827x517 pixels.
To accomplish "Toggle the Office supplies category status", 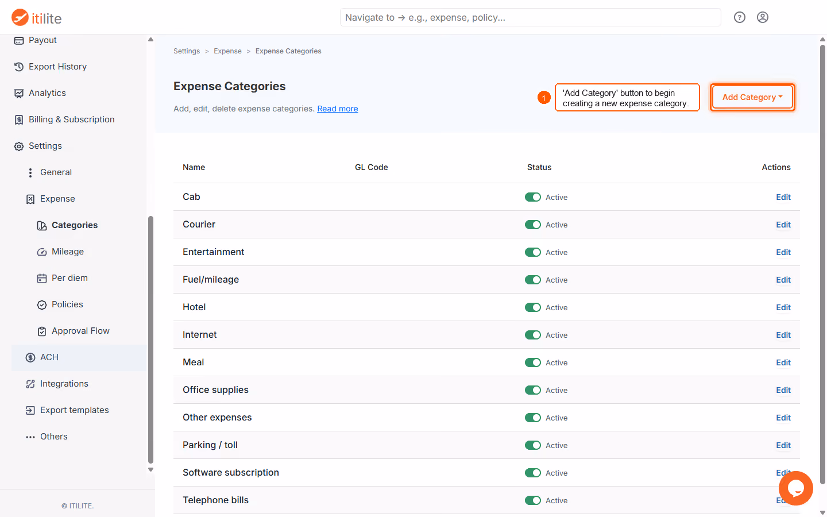I will pyautogui.click(x=533, y=390).
